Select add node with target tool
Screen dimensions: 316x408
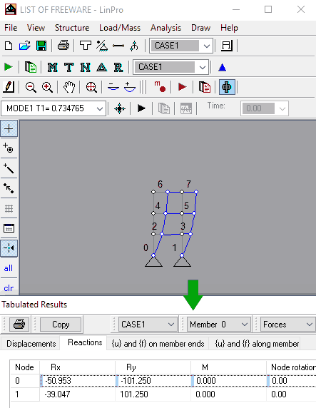pos(9,148)
